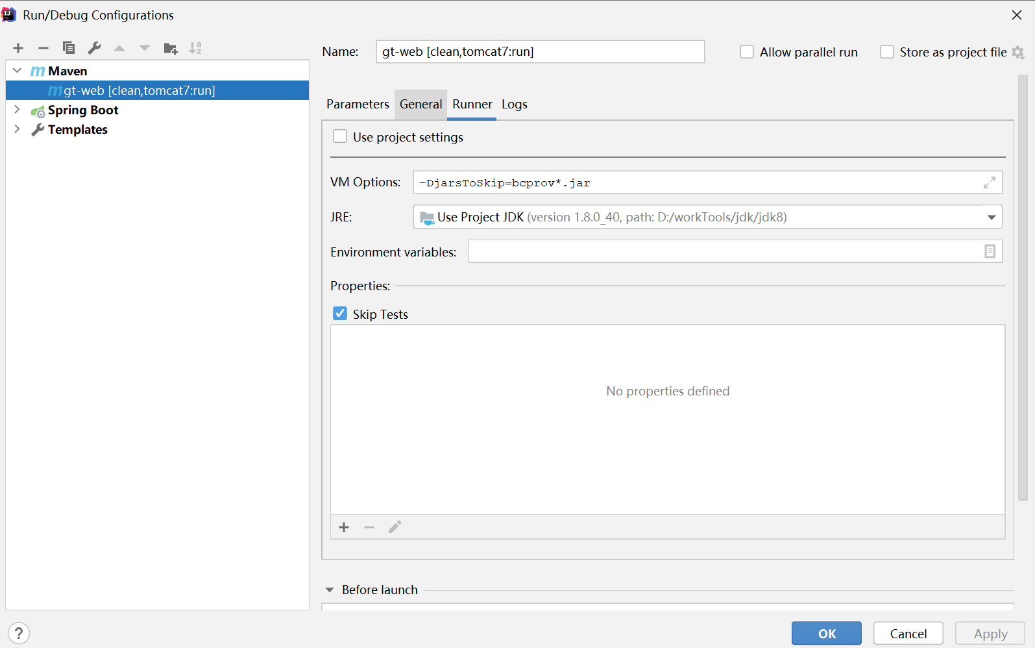
Task: Click the right panel vertical scrollbar
Action: [x=1023, y=287]
